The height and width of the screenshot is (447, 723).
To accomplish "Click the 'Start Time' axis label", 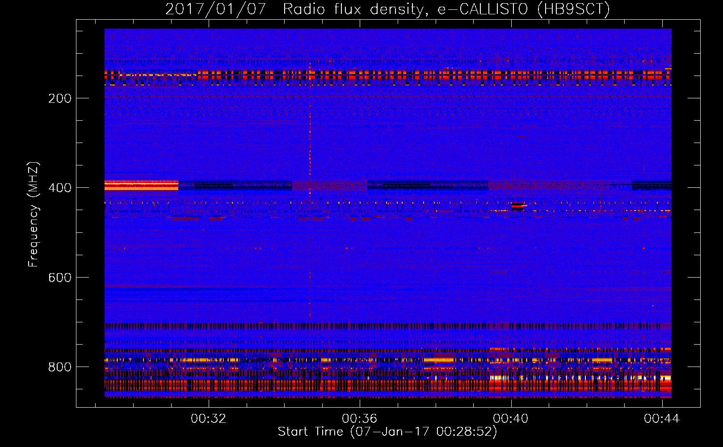I will [x=311, y=431].
